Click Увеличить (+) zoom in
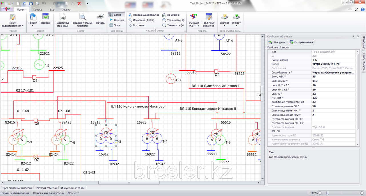Image resolution: width=366 pixels, height=196 pixels. point(173,20)
